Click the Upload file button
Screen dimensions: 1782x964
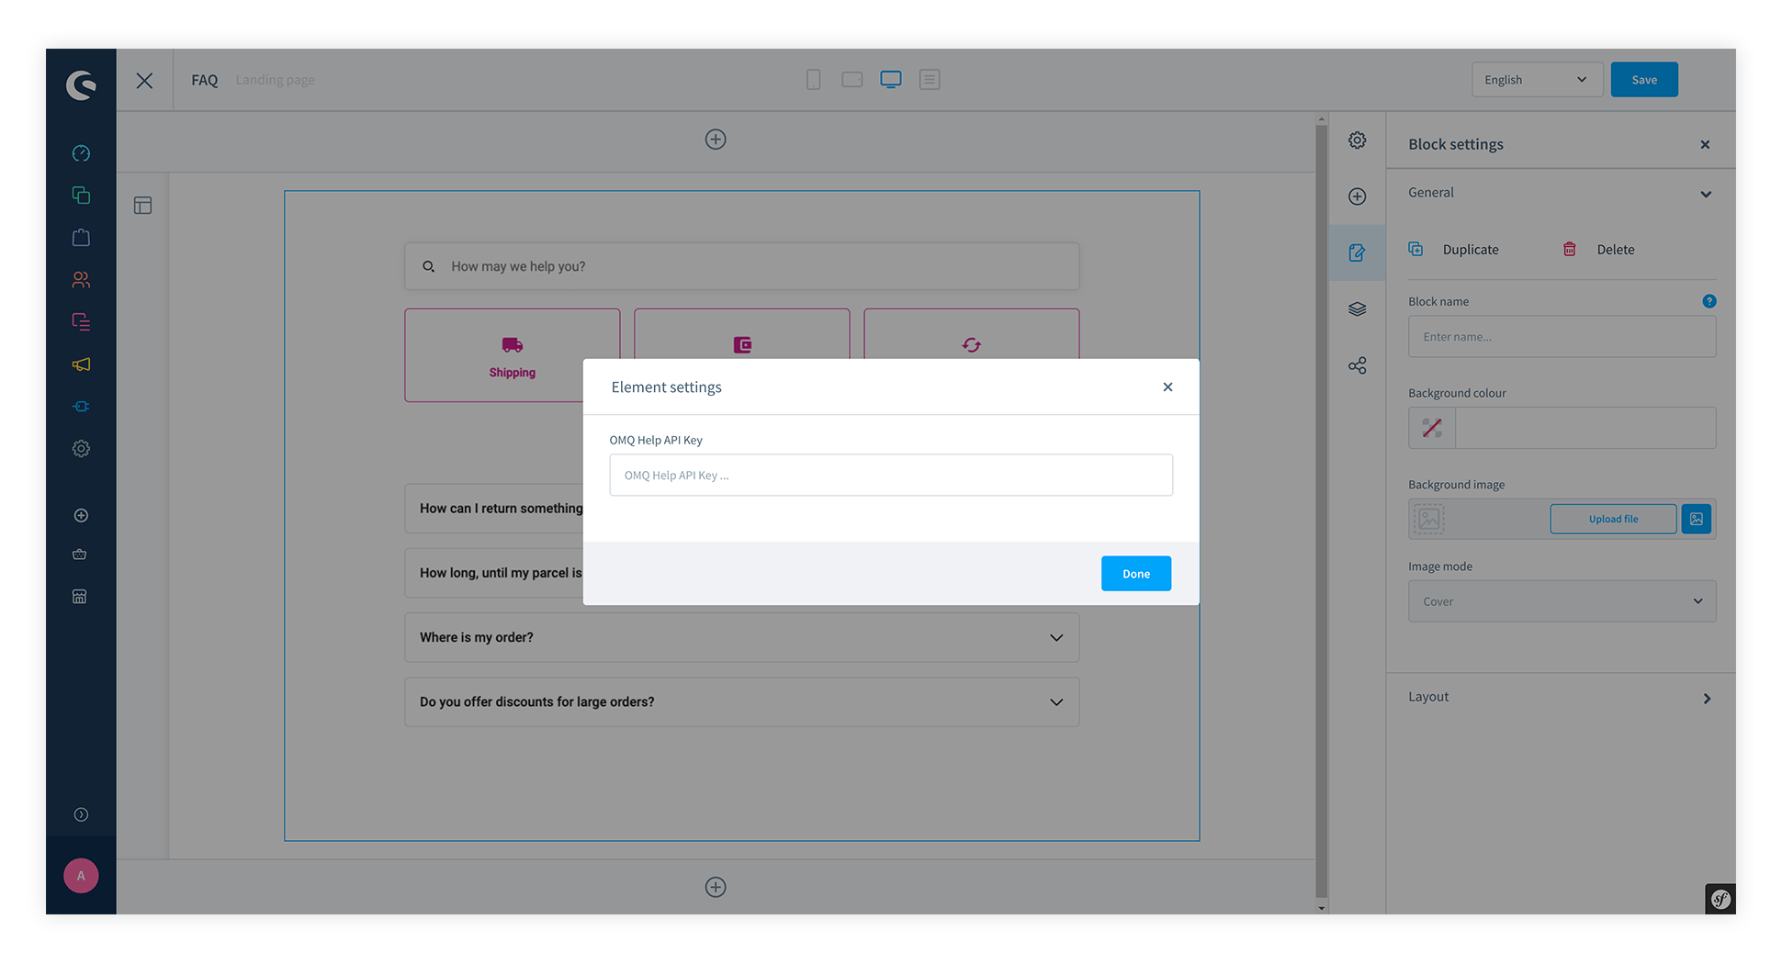1613,519
